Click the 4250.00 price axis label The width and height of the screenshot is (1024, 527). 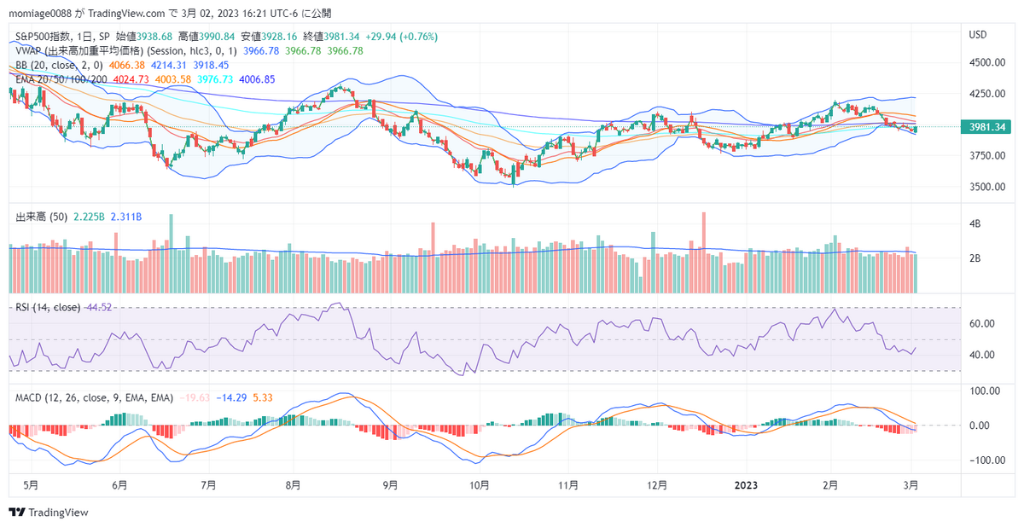[986, 94]
